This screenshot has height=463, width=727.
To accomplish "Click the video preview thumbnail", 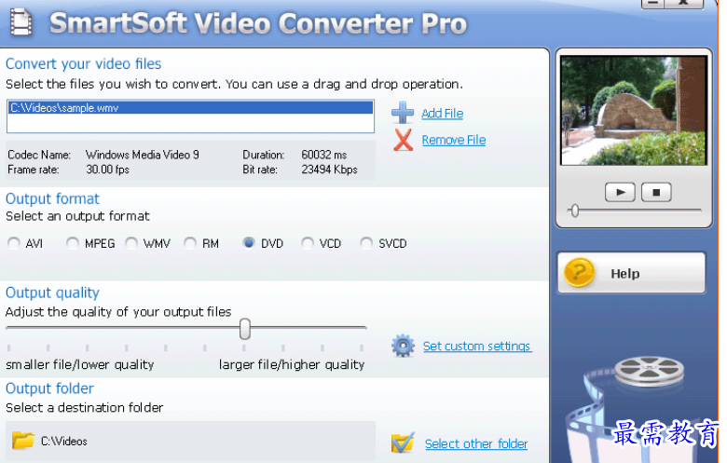I will pyautogui.click(x=634, y=110).
